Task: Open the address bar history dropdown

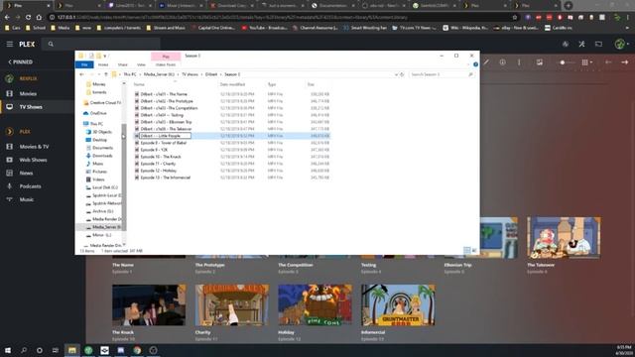Action: 396,74
